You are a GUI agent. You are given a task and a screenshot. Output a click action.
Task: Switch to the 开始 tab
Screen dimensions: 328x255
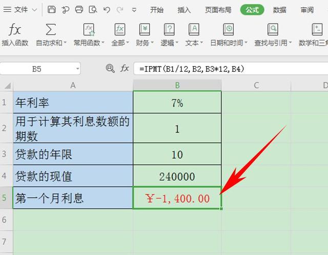point(156,10)
